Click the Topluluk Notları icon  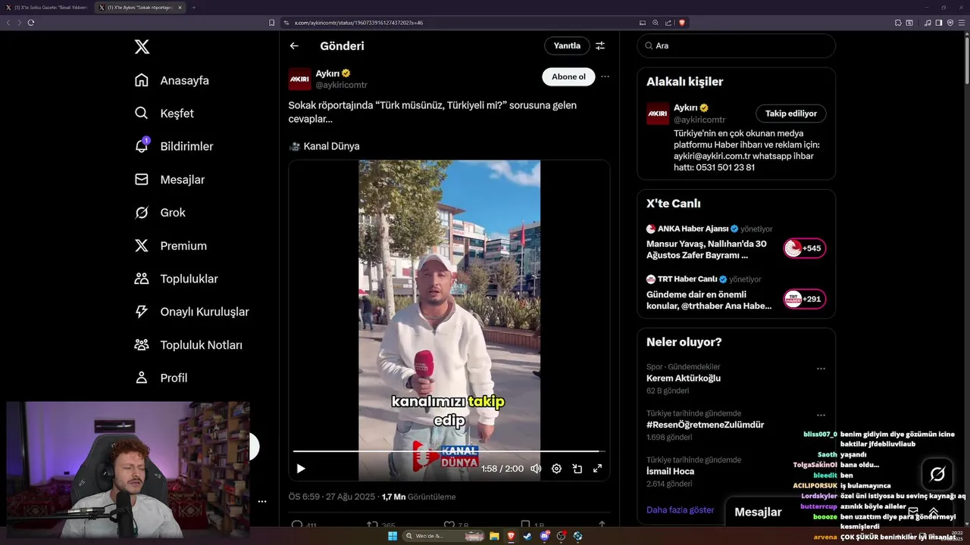coord(142,345)
